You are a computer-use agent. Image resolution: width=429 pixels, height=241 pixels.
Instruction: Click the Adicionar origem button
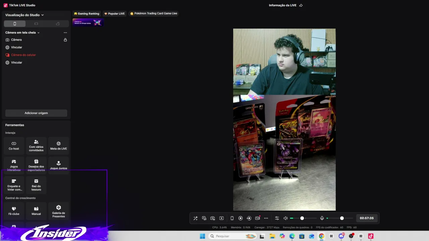pos(36,113)
